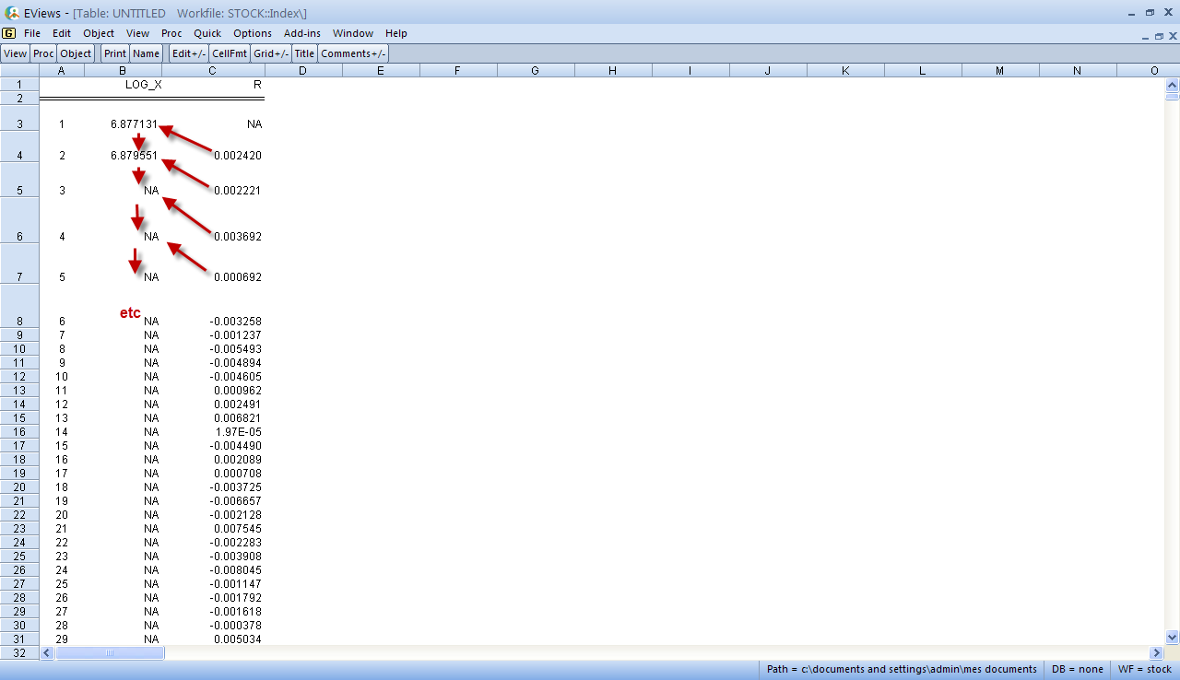Click the CellFmt toolbar button
Image resolution: width=1180 pixels, height=680 pixels.
(230, 53)
